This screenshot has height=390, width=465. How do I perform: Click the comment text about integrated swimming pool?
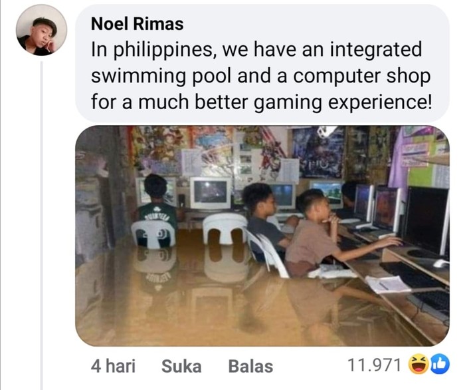pyautogui.click(x=260, y=76)
